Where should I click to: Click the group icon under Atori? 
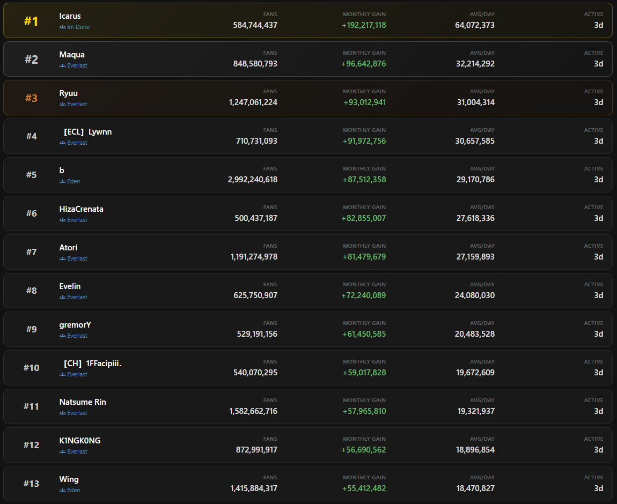(x=63, y=258)
